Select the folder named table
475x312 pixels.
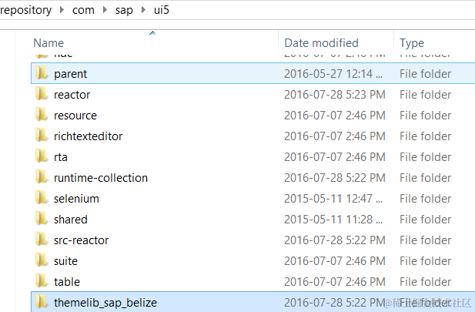tap(67, 282)
